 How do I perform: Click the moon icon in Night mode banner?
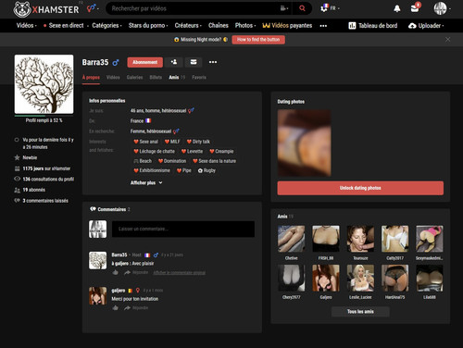point(225,40)
